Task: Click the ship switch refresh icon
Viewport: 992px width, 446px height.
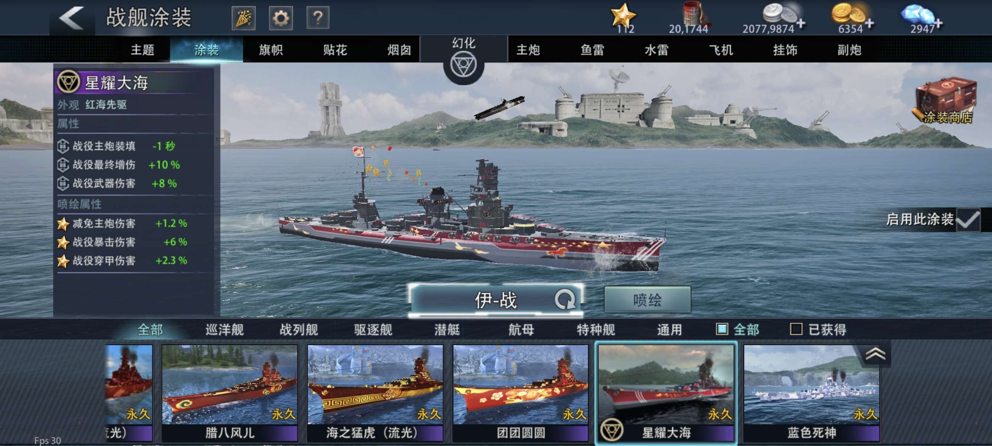Action: pyautogui.click(x=565, y=299)
